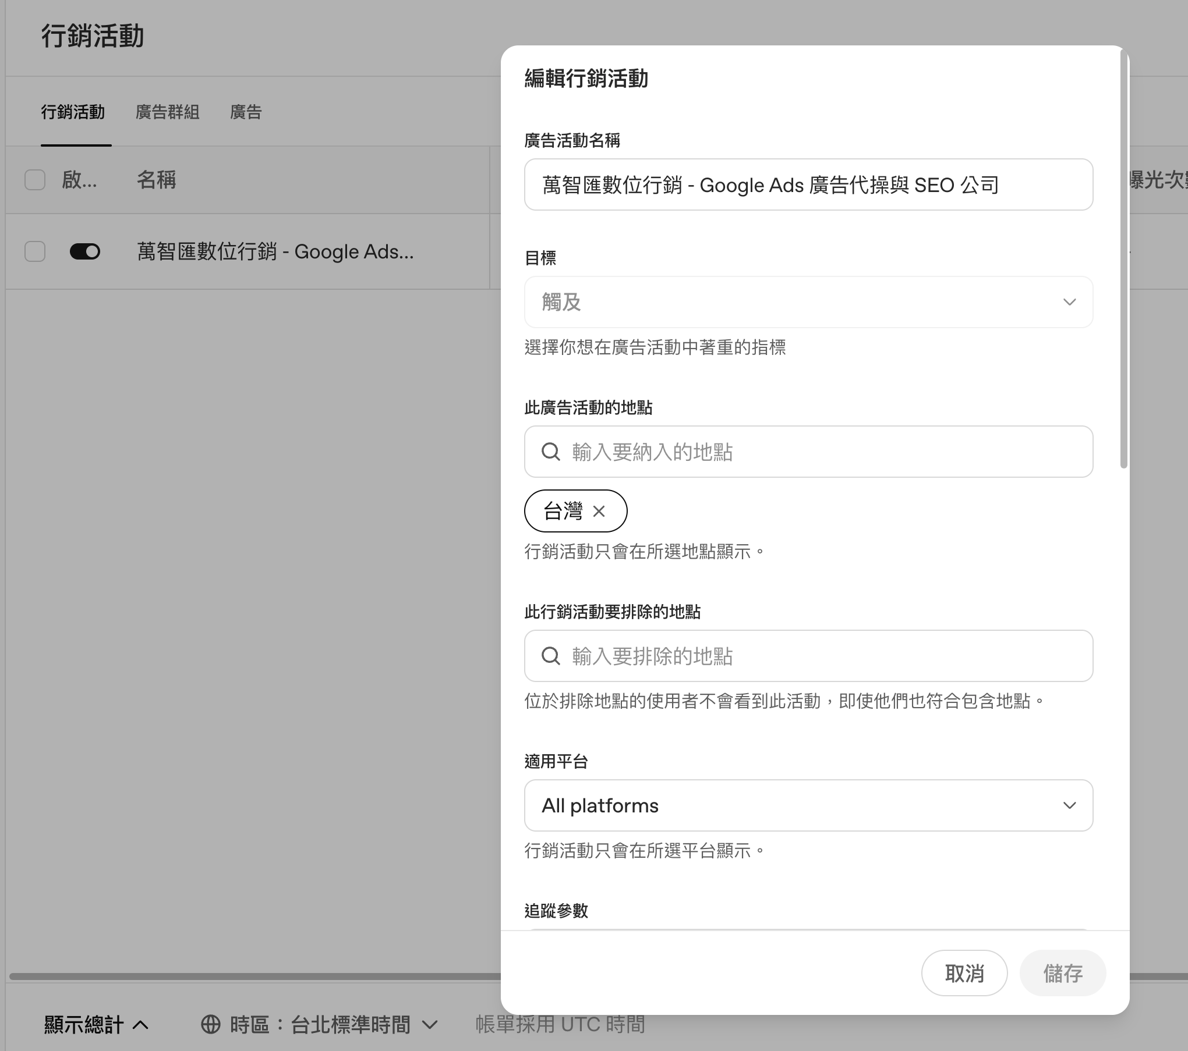
Task: Switch to the 廣告 tab
Action: (246, 112)
